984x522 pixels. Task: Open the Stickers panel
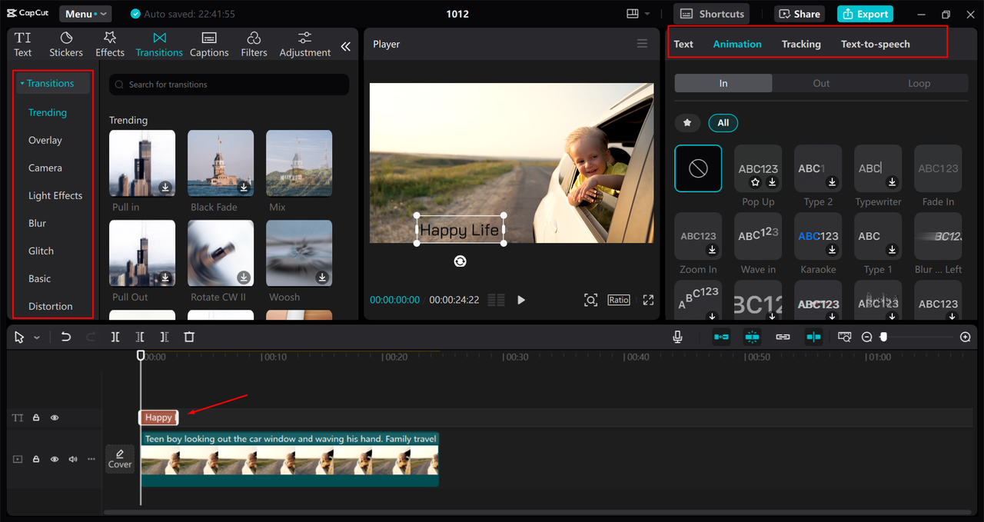66,45
